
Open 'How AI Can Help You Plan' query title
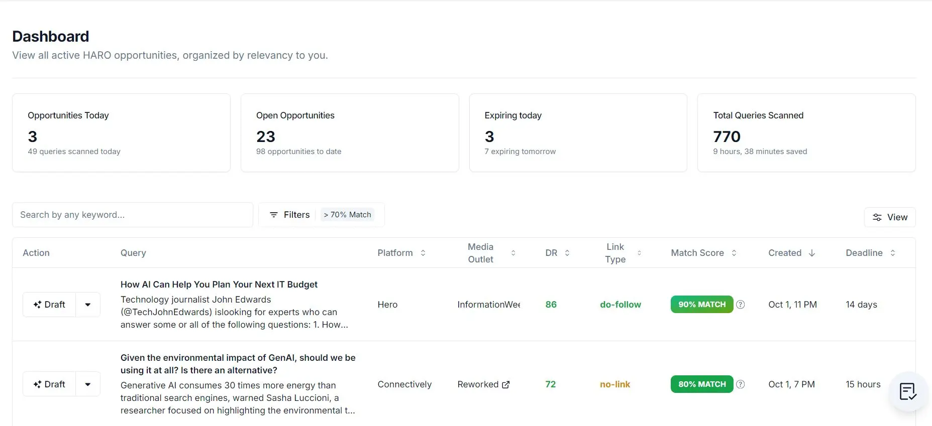tap(219, 285)
